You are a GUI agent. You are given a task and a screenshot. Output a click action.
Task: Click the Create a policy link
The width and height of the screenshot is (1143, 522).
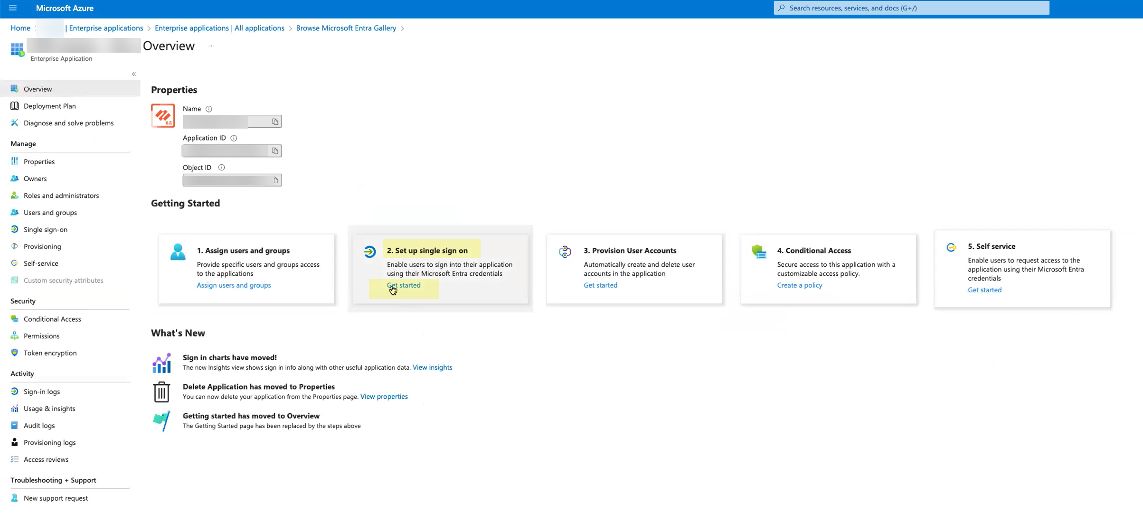coord(799,285)
